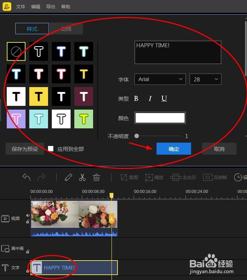Choose the light pink glow T style
This screenshot has height=280, width=247.
(x=39, y=74)
